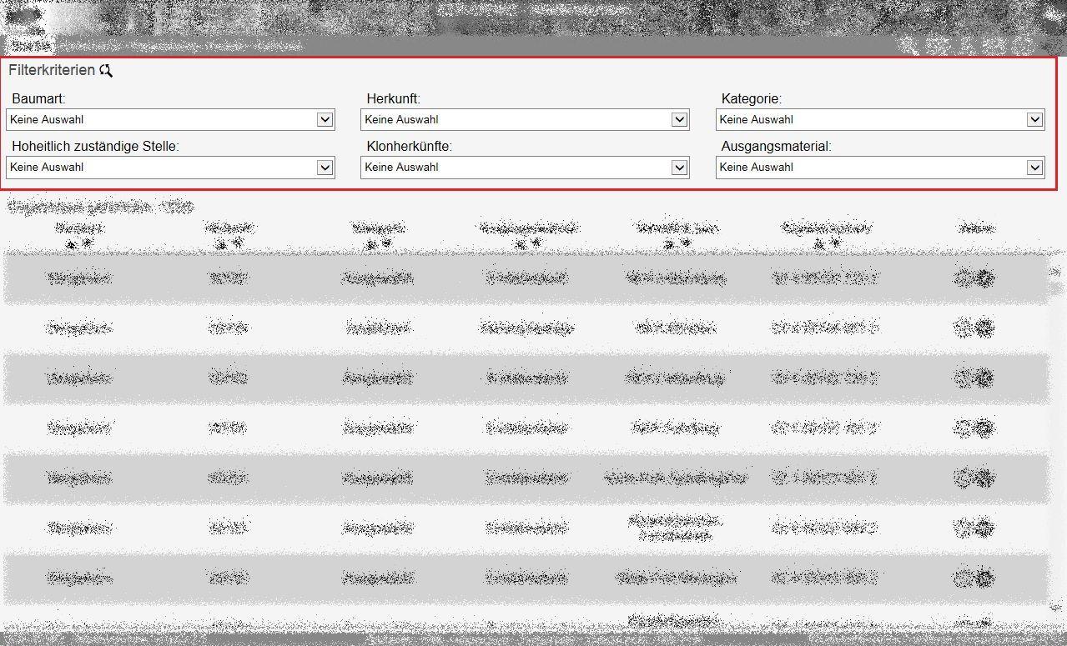The image size is (1067, 646).
Task: Click the Filterkriterien heading text
Action: click(52, 71)
